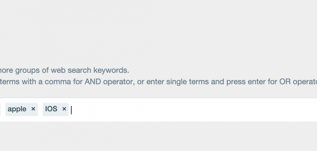Click the word "web" in the first line
Image resolution: width=317 pixels, height=151 pixels.
[58, 70]
